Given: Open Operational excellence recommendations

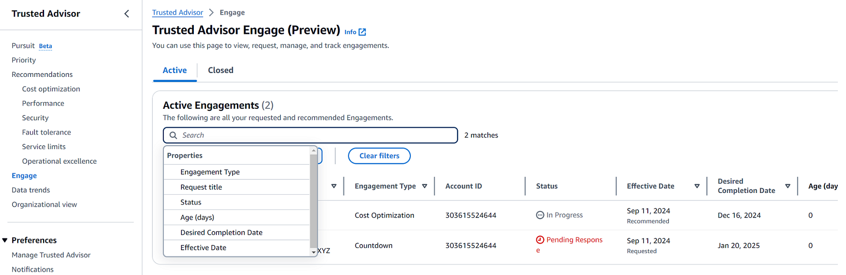Looking at the screenshot, I should pyautogui.click(x=59, y=161).
